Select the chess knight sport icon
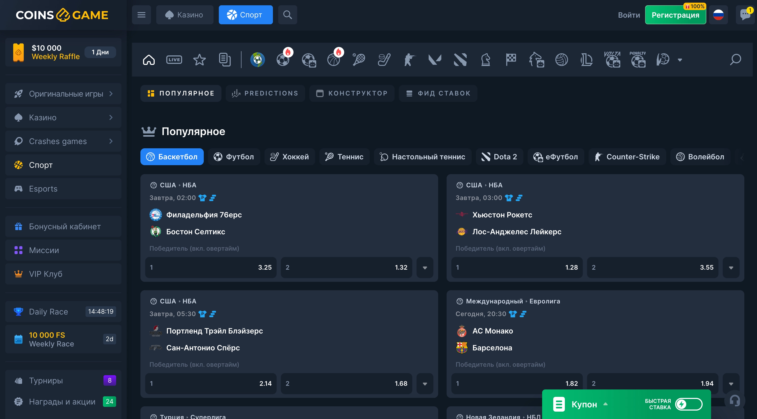 [x=485, y=60]
